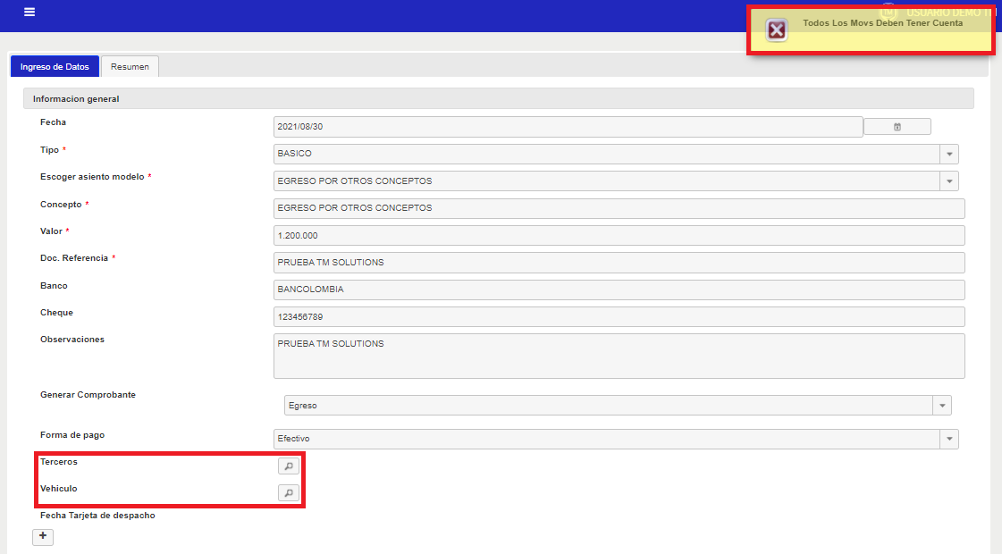Expand the Tipo dropdown arrow
Image resolution: width=1002 pixels, height=554 pixels.
(948, 154)
